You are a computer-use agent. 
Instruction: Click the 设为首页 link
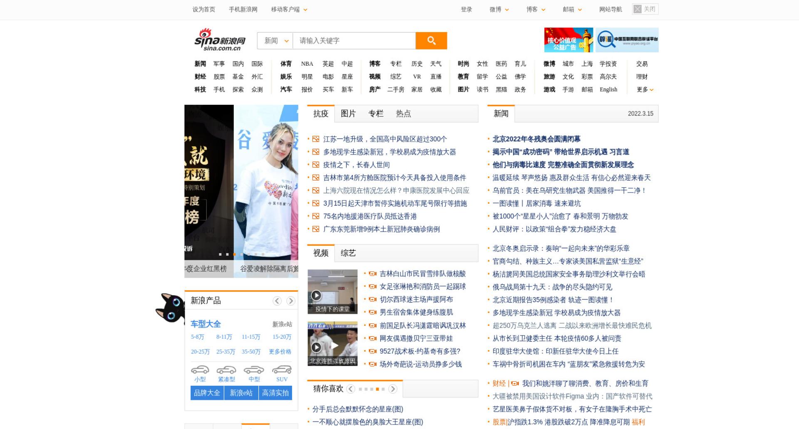[x=204, y=10]
